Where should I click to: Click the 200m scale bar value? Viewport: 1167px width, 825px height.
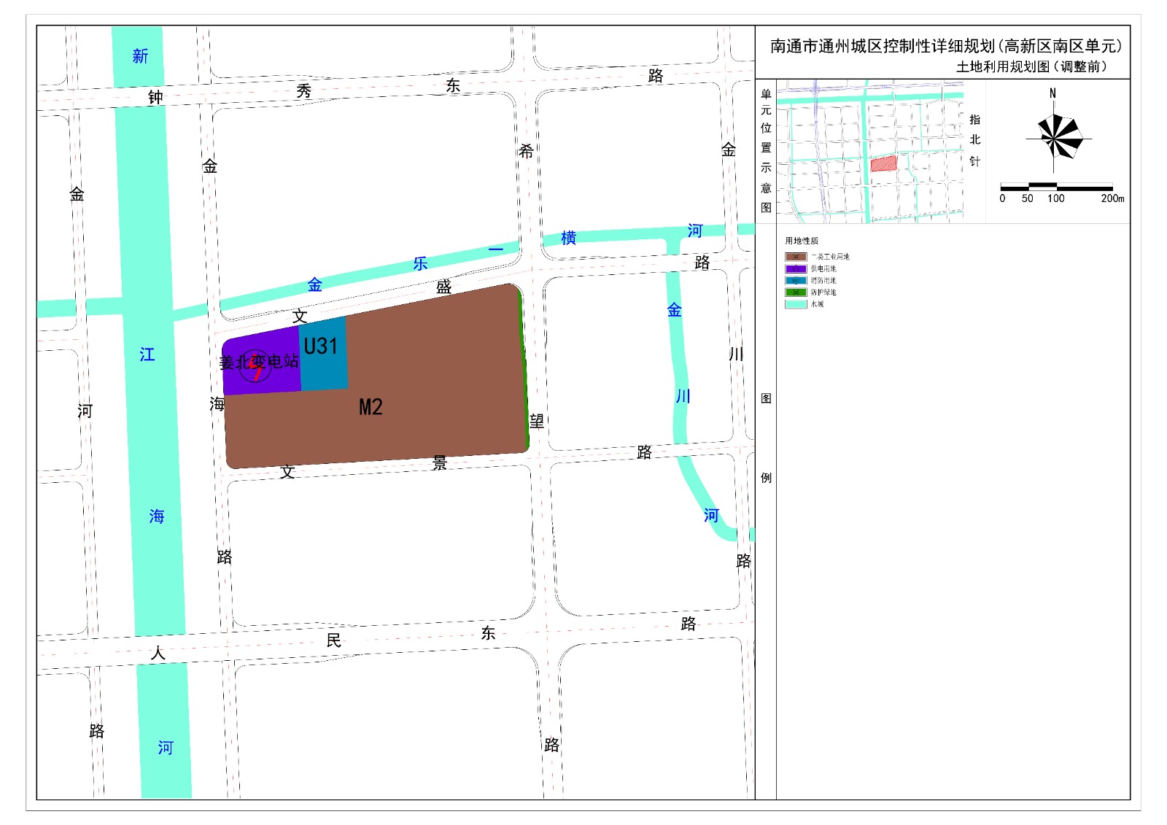pos(1112,198)
